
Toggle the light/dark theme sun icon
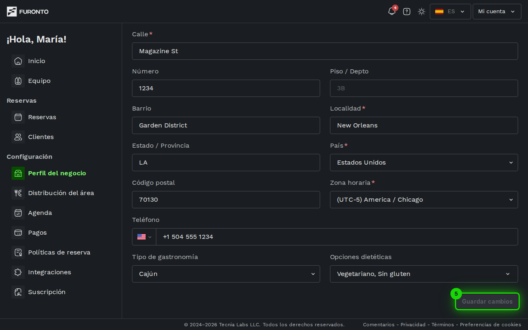[x=422, y=12]
